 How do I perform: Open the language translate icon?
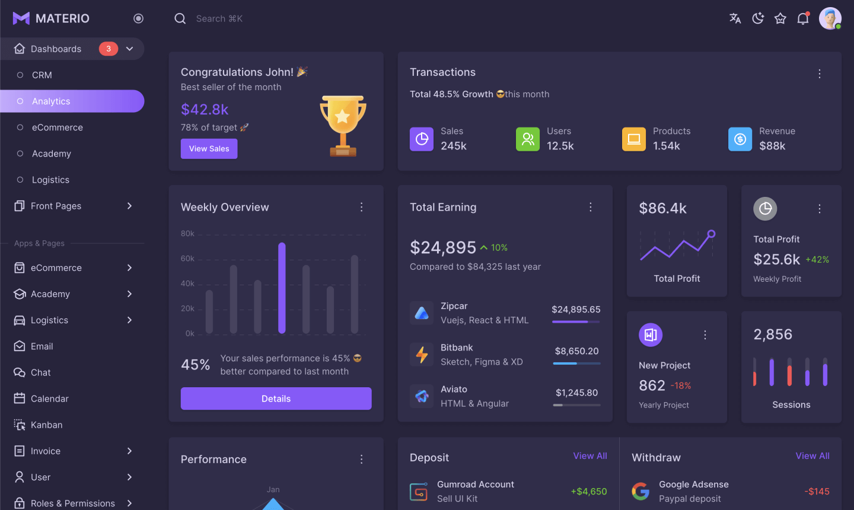(x=735, y=18)
